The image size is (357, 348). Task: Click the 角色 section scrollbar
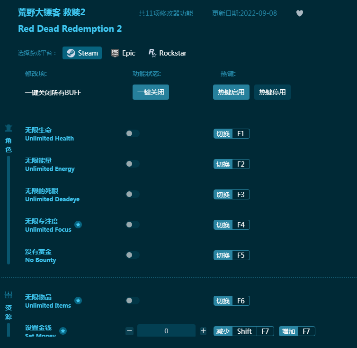click(x=9, y=210)
